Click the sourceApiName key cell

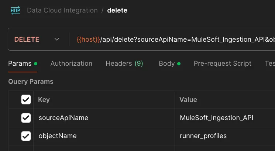104,118
